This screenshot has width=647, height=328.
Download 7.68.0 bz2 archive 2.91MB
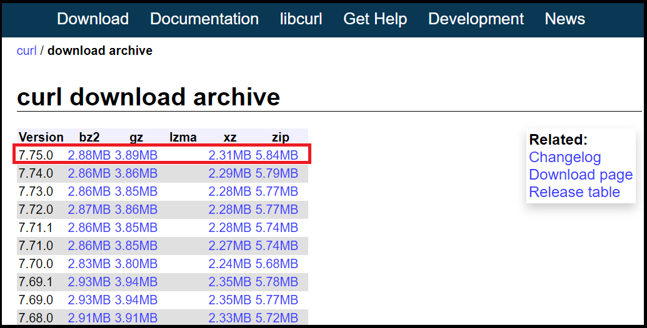click(89, 318)
